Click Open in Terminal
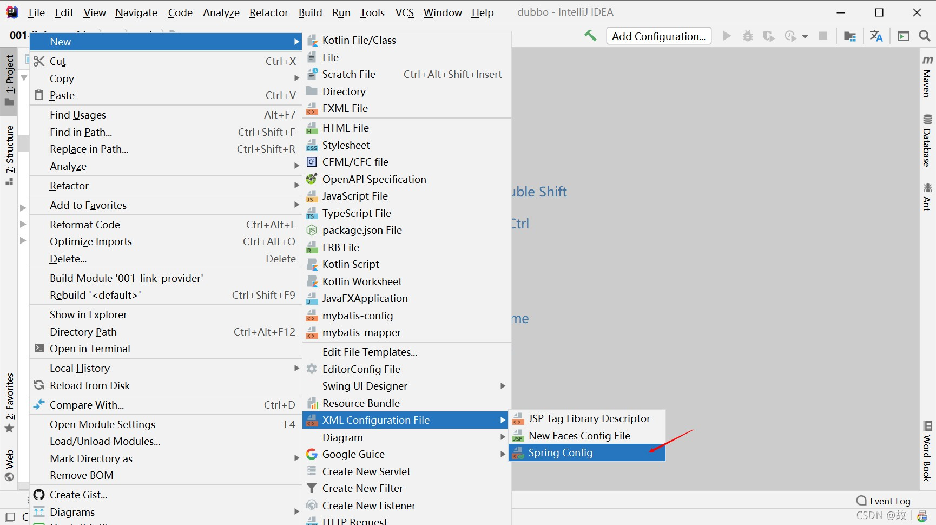Image resolution: width=936 pixels, height=525 pixels. [166, 349]
